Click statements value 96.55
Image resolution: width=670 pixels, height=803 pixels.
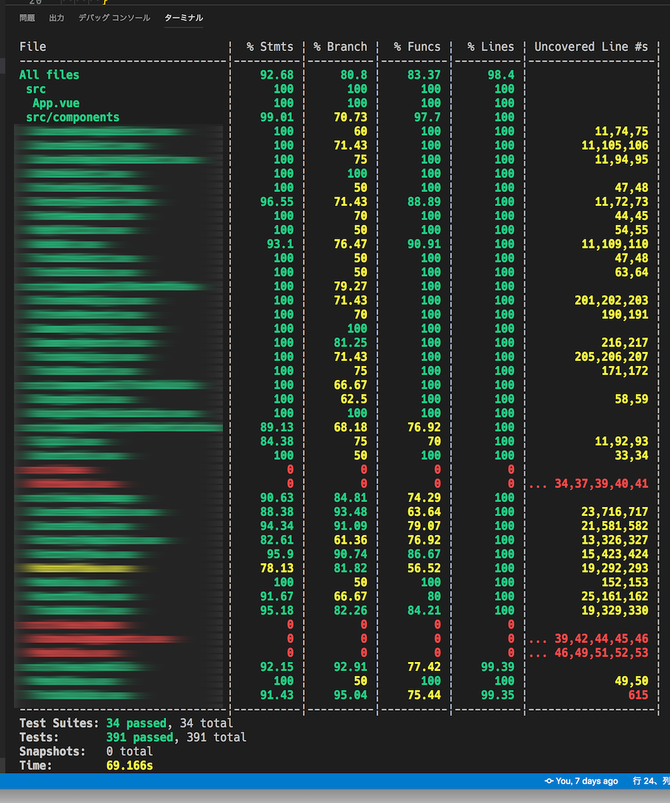point(277,202)
